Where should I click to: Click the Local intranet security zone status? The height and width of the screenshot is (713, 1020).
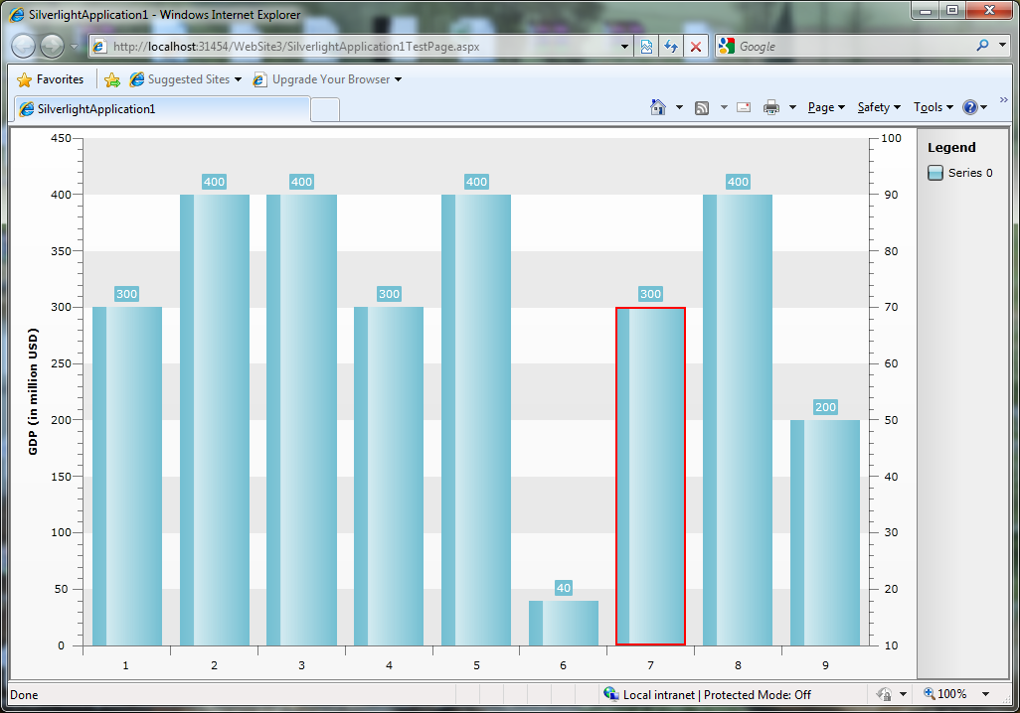[707, 695]
